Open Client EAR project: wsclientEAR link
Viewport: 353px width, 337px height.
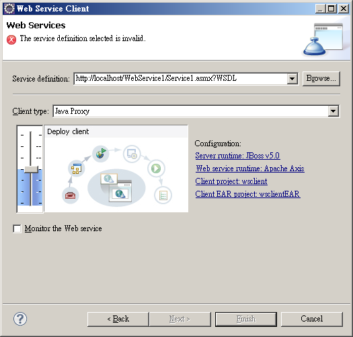pos(247,194)
